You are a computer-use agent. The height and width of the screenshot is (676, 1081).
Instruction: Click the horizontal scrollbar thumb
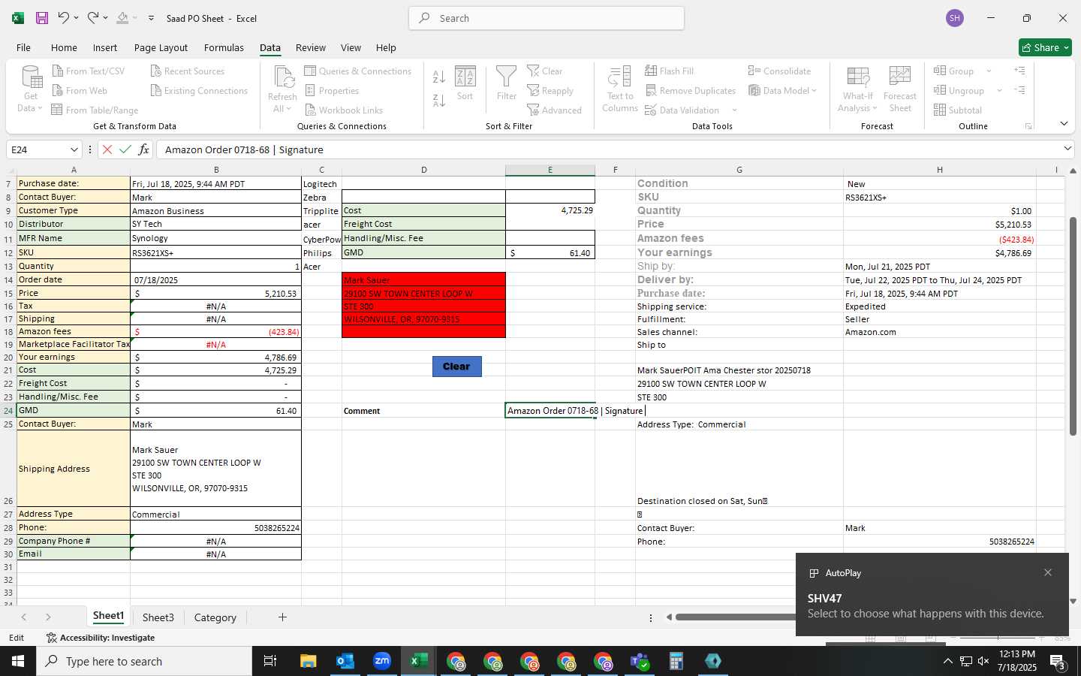[736, 617]
